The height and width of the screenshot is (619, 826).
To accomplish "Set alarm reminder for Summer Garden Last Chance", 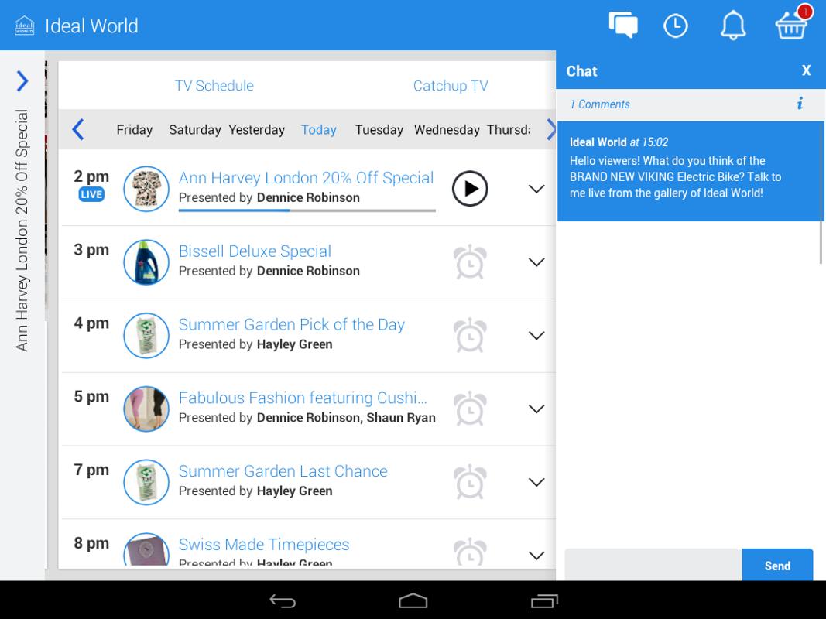I will [x=470, y=481].
